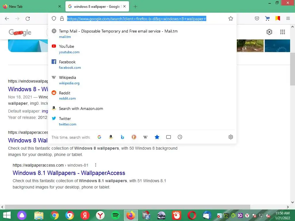Open the taskbar clock and date

click(283, 215)
